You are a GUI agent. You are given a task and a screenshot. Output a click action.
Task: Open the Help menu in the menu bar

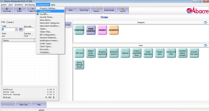(x=53, y=5)
